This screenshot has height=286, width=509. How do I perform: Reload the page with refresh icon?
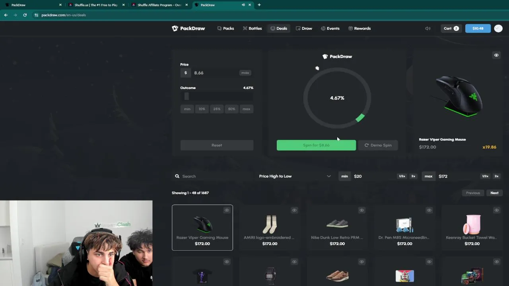coord(25,15)
